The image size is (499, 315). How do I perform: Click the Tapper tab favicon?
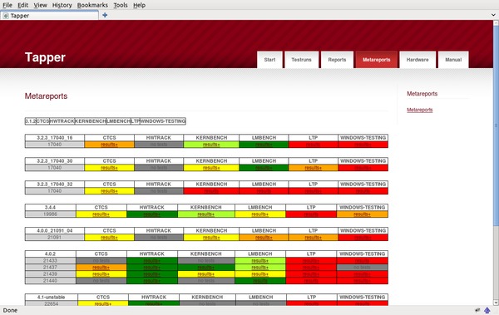tap(6, 16)
